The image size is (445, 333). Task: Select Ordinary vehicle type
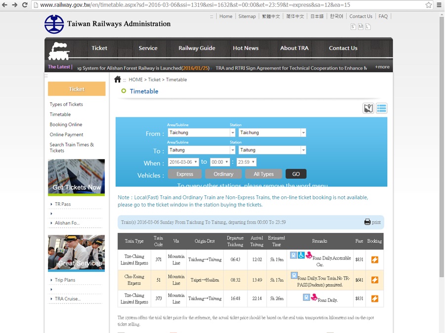pyautogui.click(x=223, y=174)
